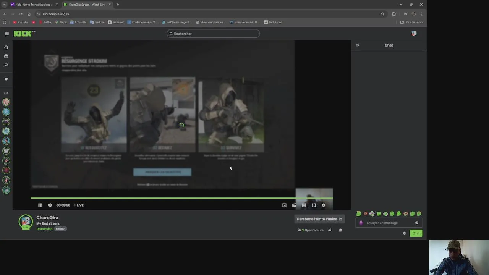
Task: Open the Browse icon in the sidebar
Action: click(6, 56)
